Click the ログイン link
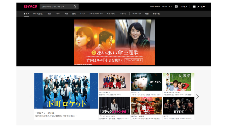The image size is (226, 128). click(183, 7)
